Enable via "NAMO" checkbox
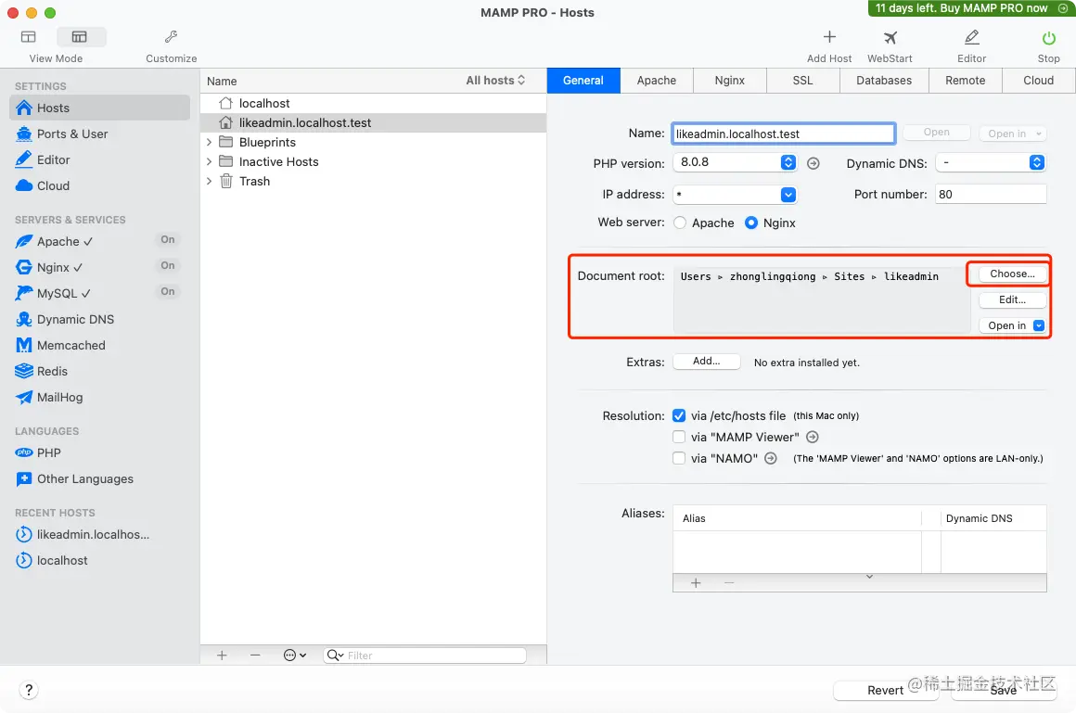The image size is (1076, 713). 679,458
